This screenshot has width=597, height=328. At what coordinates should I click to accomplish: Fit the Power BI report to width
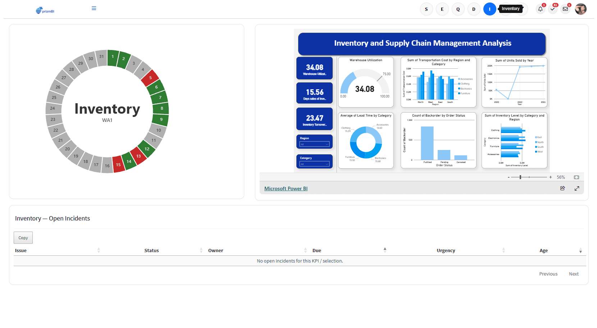[576, 177]
